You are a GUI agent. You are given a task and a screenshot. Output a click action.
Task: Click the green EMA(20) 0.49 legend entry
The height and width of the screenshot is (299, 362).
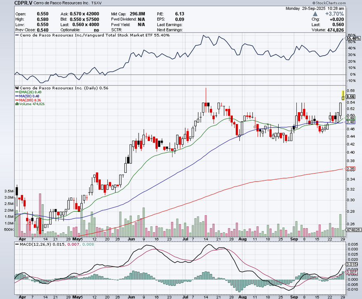(x=28, y=92)
